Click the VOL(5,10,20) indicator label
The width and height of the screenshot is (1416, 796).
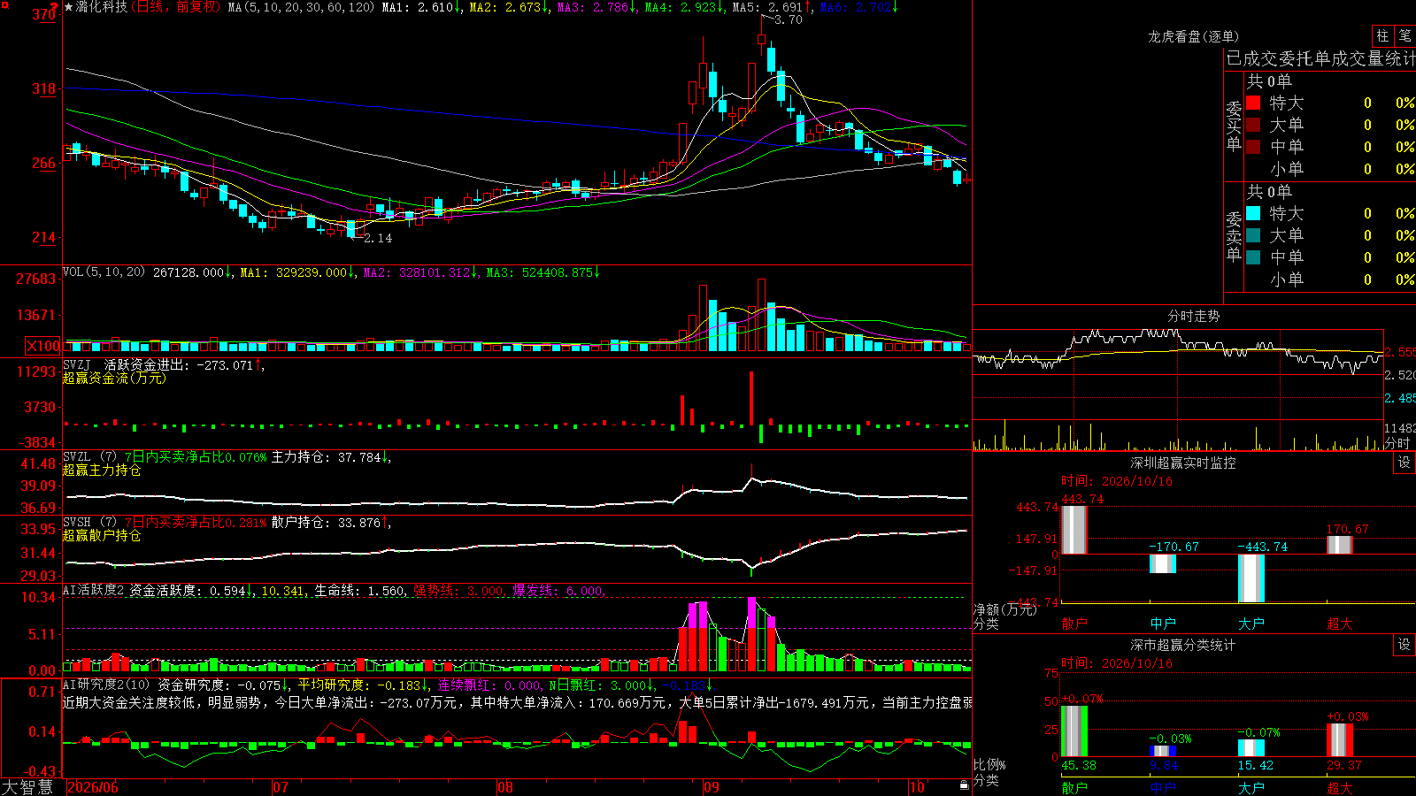pos(104,272)
